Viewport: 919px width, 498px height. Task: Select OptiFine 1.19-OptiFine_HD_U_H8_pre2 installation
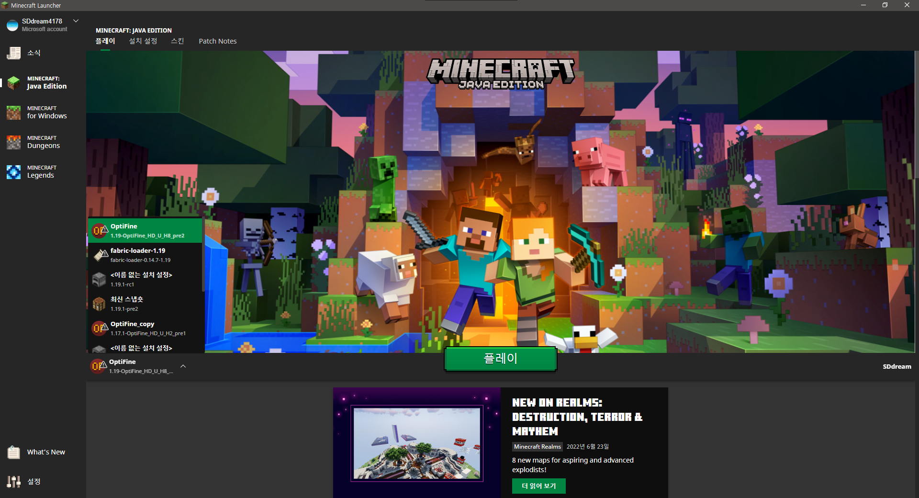click(x=145, y=231)
